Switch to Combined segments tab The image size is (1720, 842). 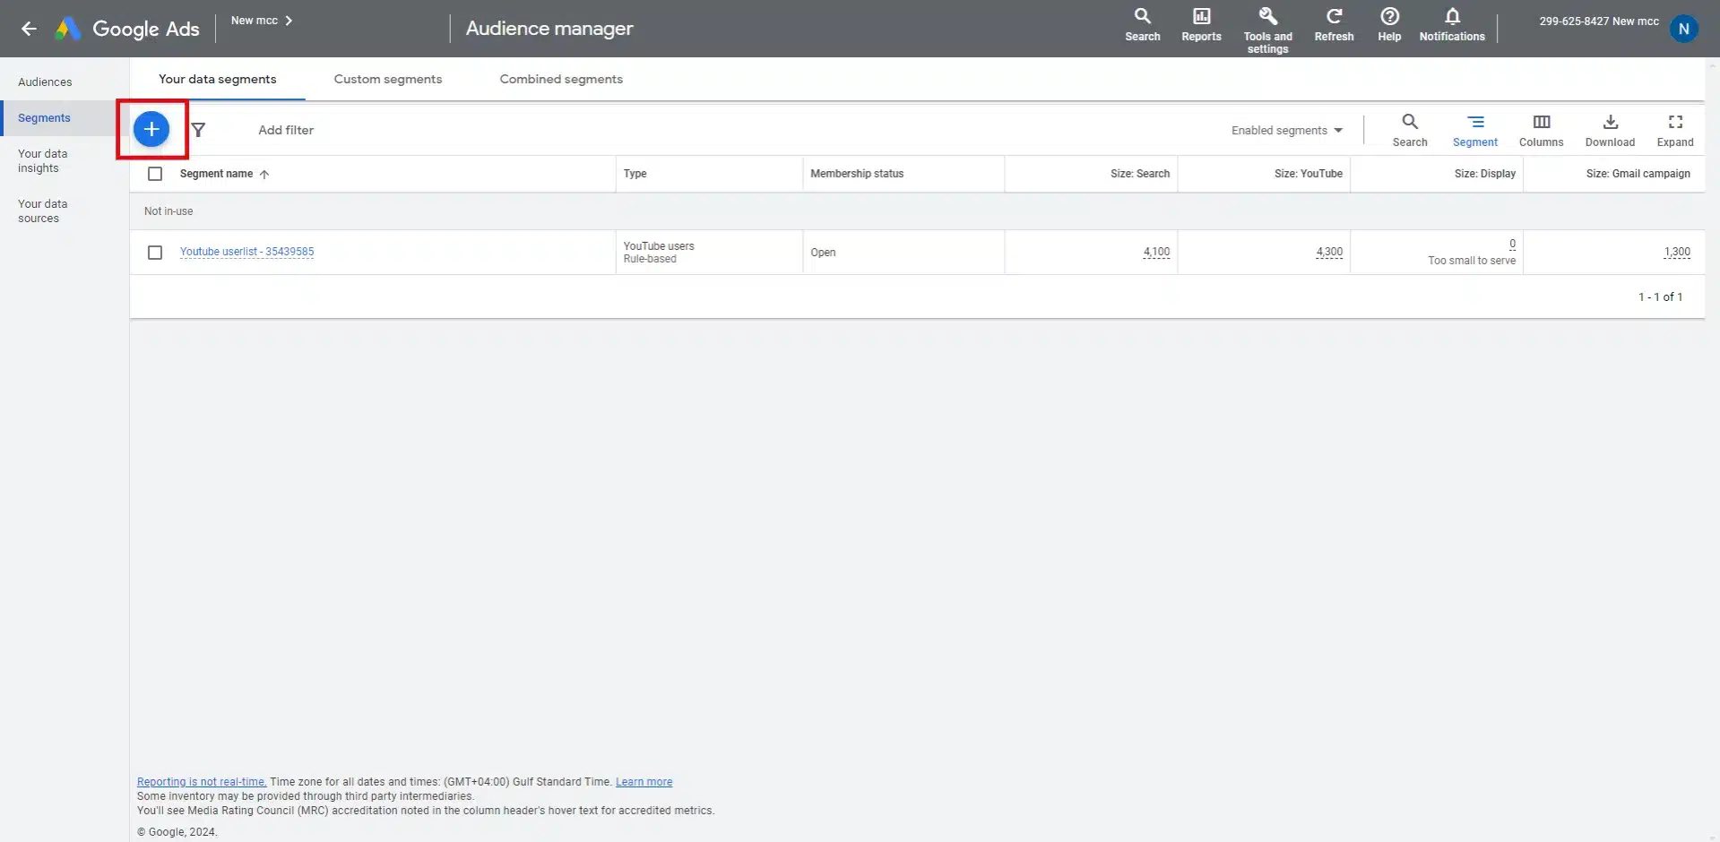pyautogui.click(x=561, y=79)
